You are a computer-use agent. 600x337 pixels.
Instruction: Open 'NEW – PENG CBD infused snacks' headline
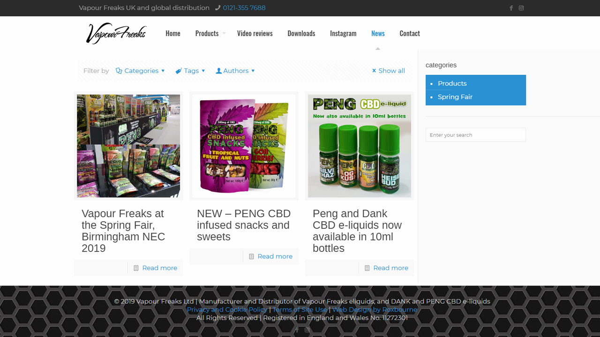pos(244,225)
